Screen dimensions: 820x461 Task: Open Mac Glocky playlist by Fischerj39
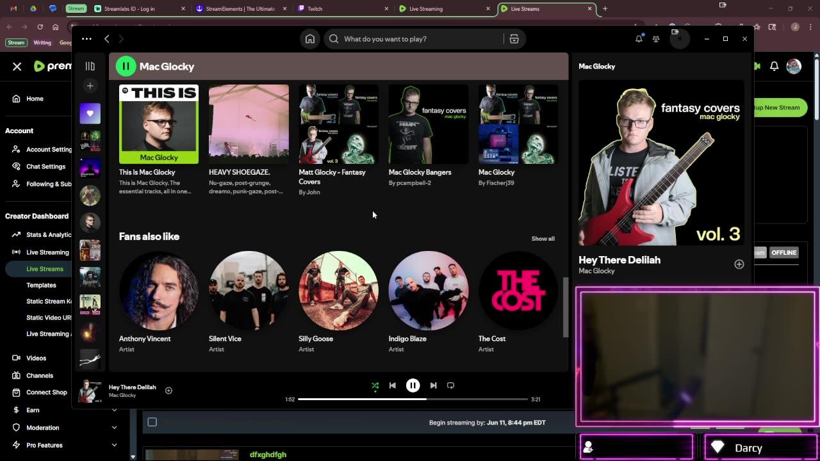click(518, 136)
